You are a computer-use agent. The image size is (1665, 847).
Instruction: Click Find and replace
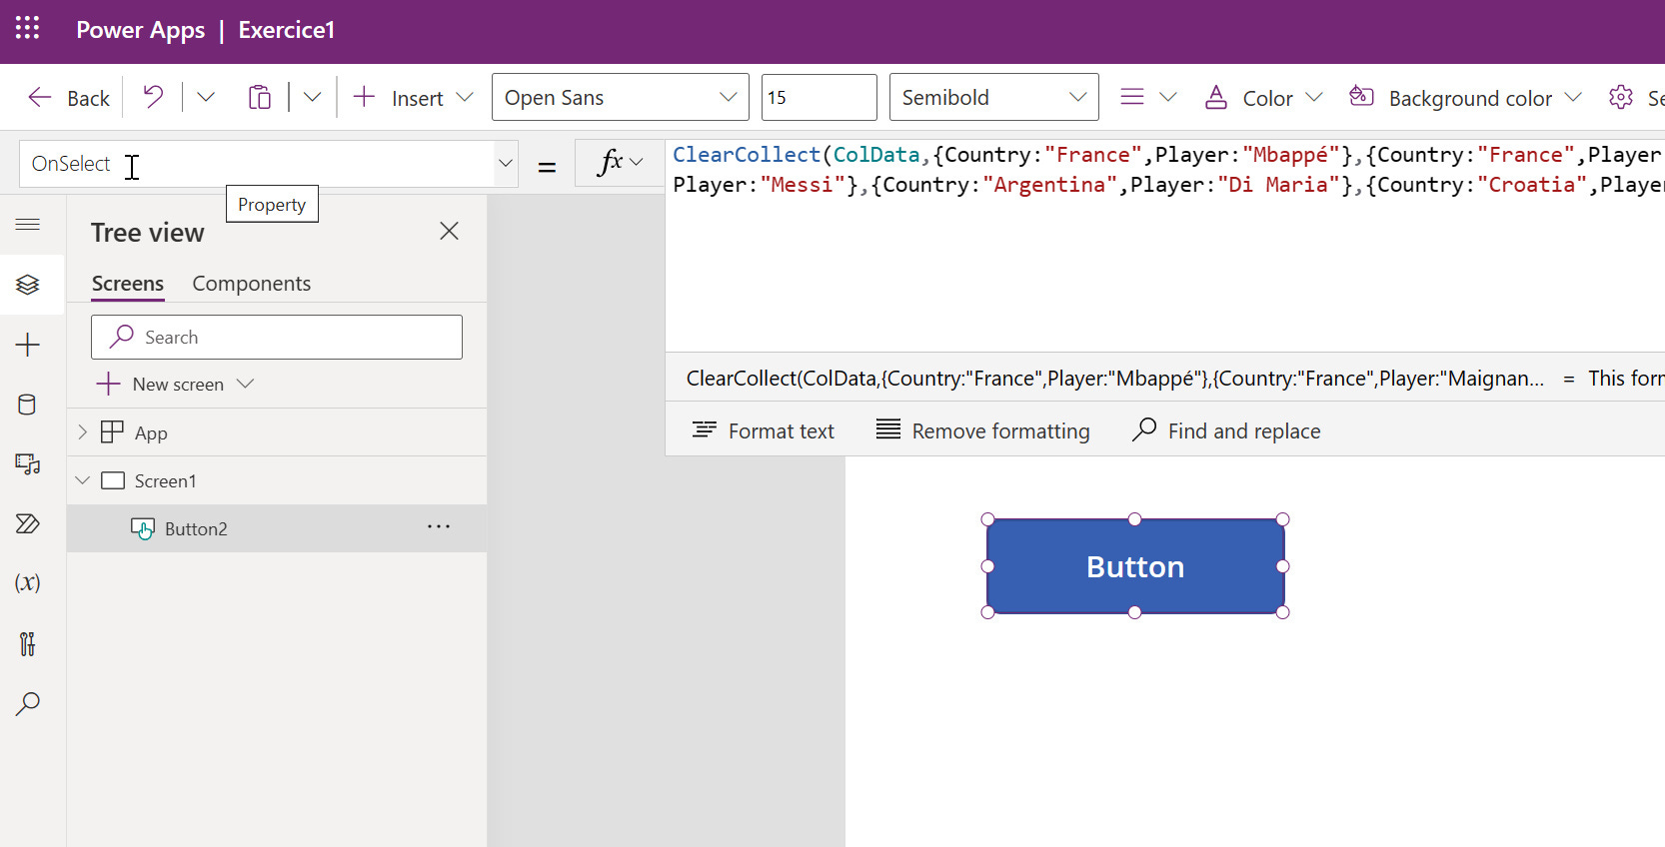coord(1226,430)
